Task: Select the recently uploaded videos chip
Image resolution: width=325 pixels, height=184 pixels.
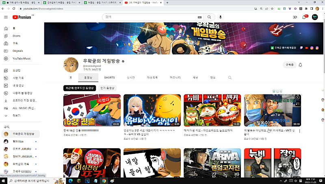Action: 80,88
